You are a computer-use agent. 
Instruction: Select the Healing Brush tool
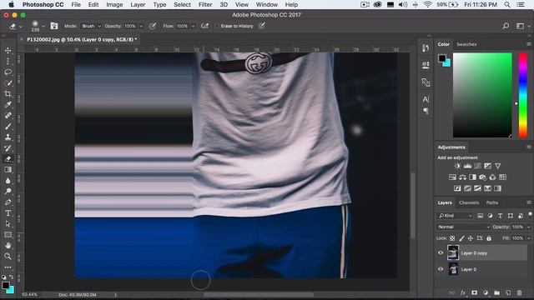click(x=8, y=115)
